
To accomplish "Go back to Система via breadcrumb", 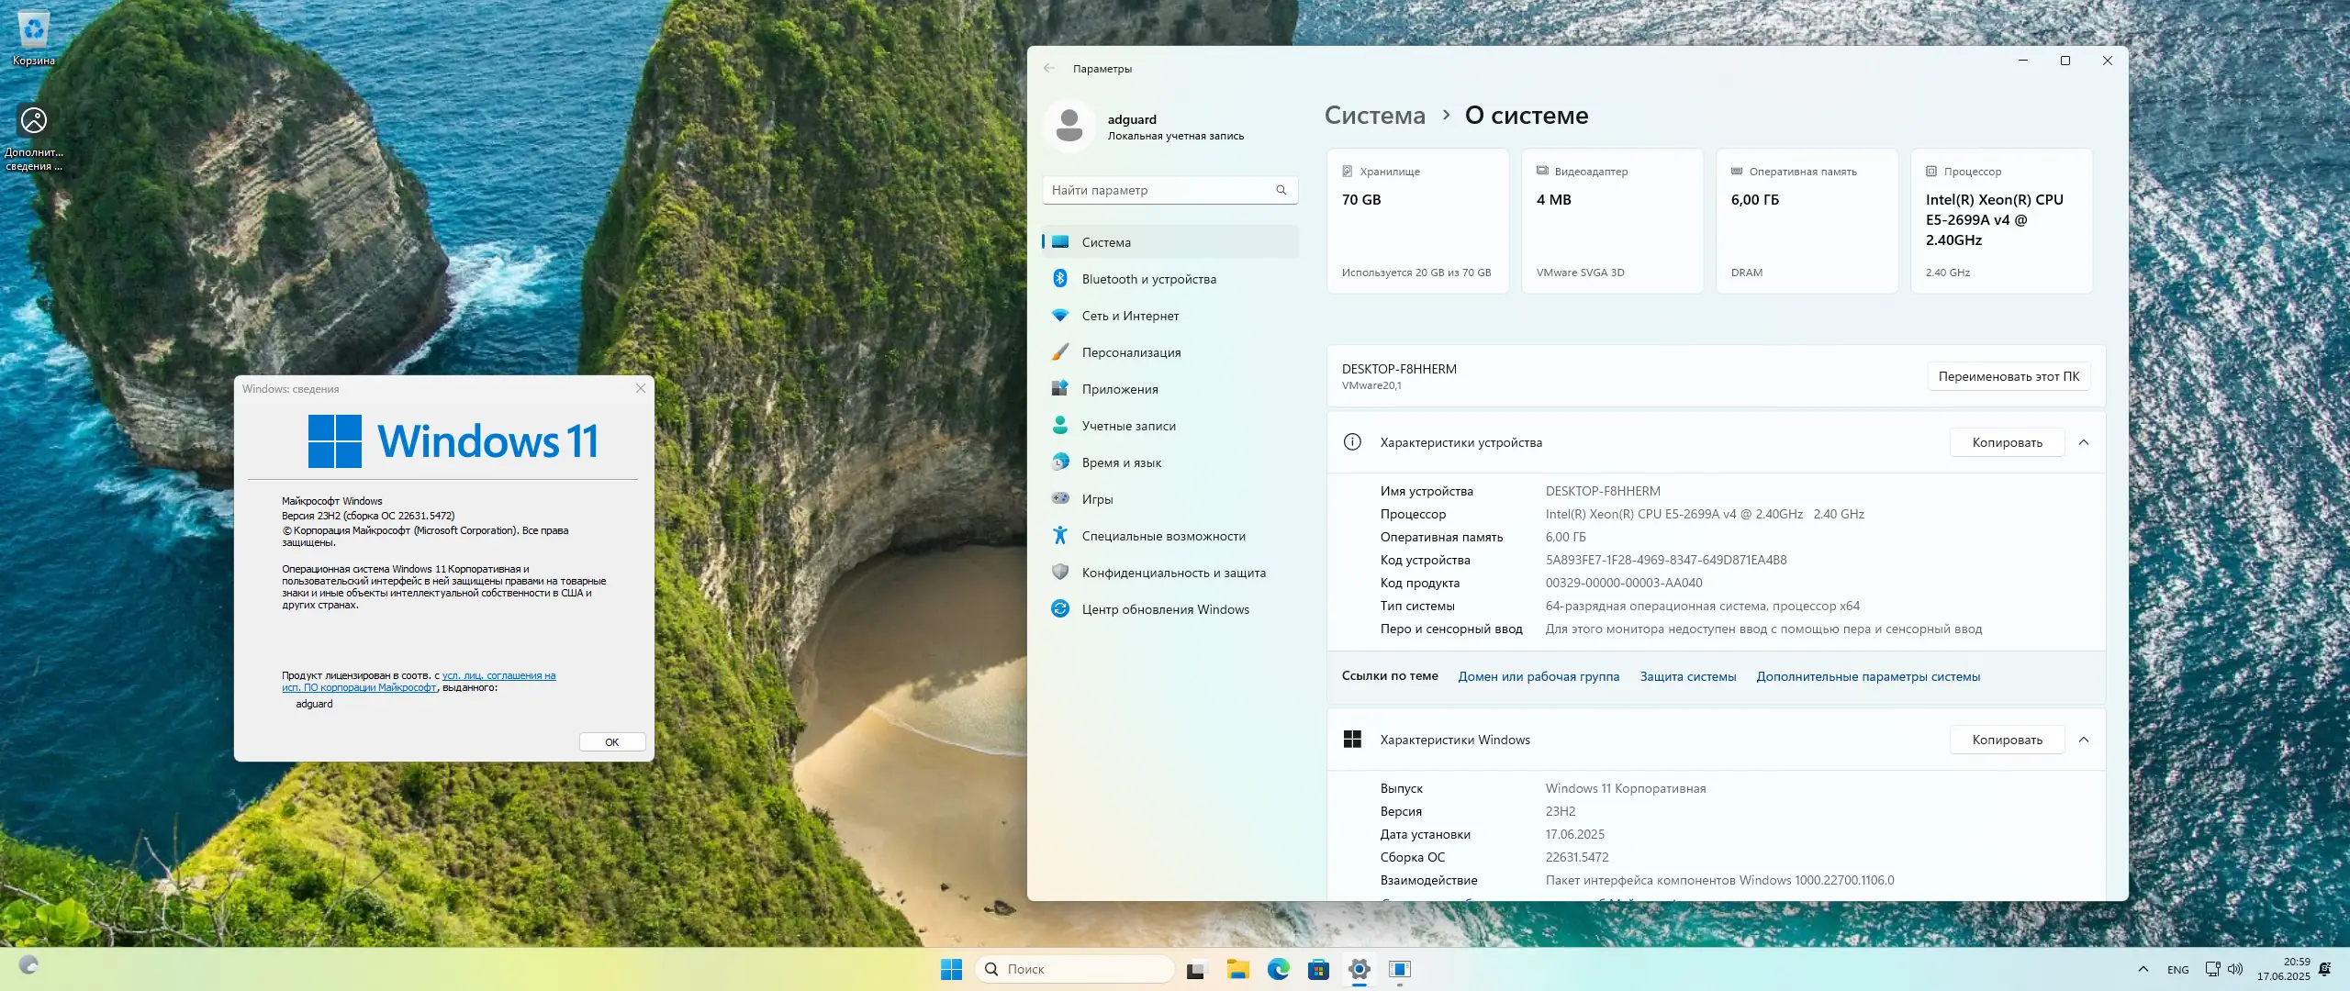I will pyautogui.click(x=1374, y=115).
